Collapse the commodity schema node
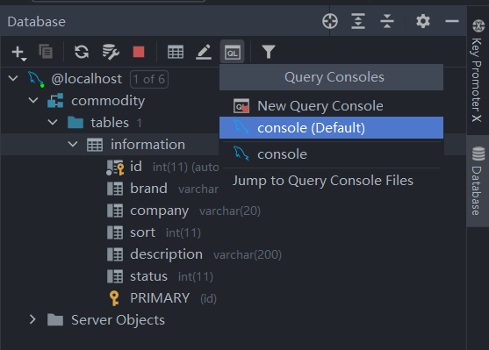 pyautogui.click(x=33, y=100)
